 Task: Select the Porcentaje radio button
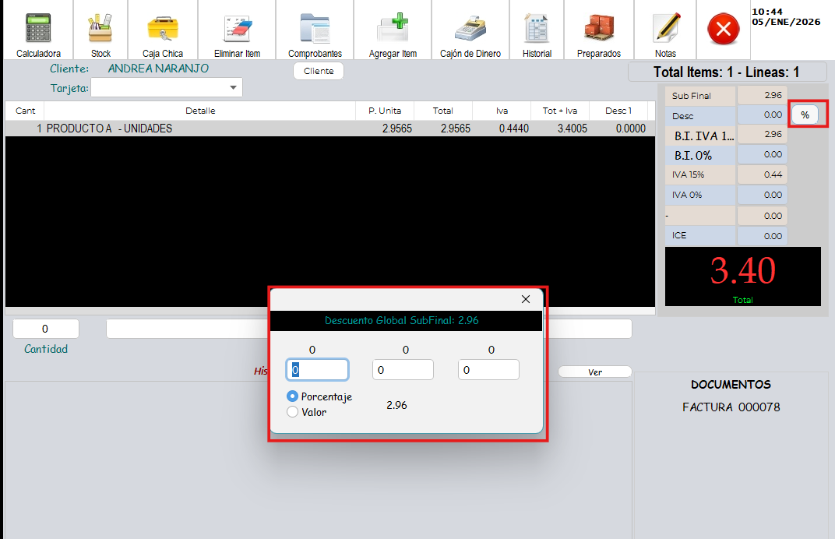tap(293, 396)
